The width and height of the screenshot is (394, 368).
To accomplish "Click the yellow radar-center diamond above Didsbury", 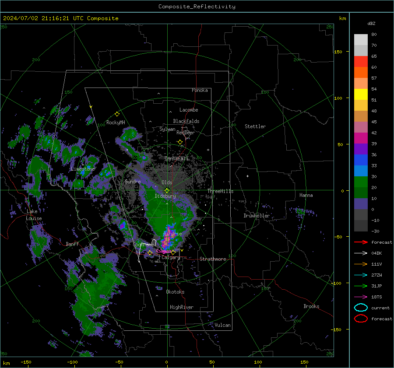I will pos(167,190).
